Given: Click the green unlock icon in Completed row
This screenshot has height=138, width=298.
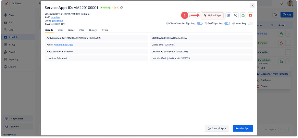Looking at the screenshot, I should tap(281, 61).
